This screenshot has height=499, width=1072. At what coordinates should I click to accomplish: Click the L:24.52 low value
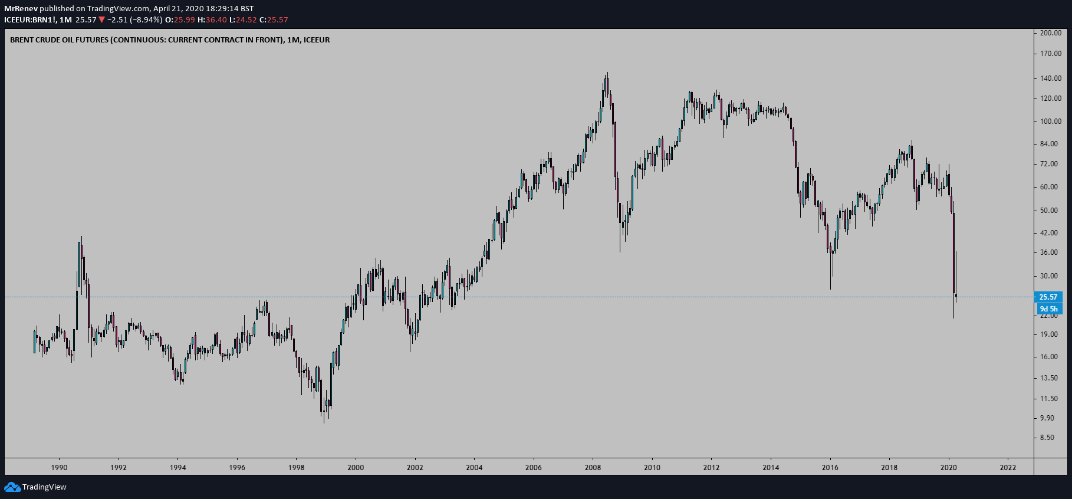click(243, 20)
